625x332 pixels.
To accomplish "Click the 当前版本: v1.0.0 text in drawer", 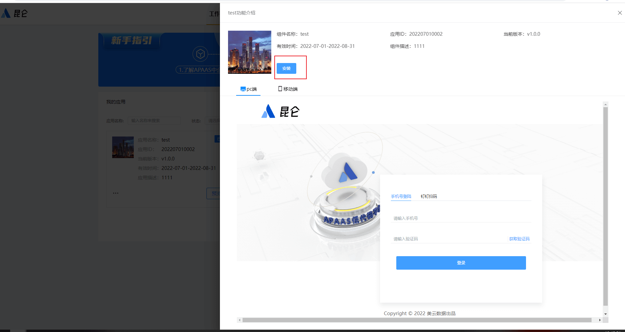I will (522, 34).
